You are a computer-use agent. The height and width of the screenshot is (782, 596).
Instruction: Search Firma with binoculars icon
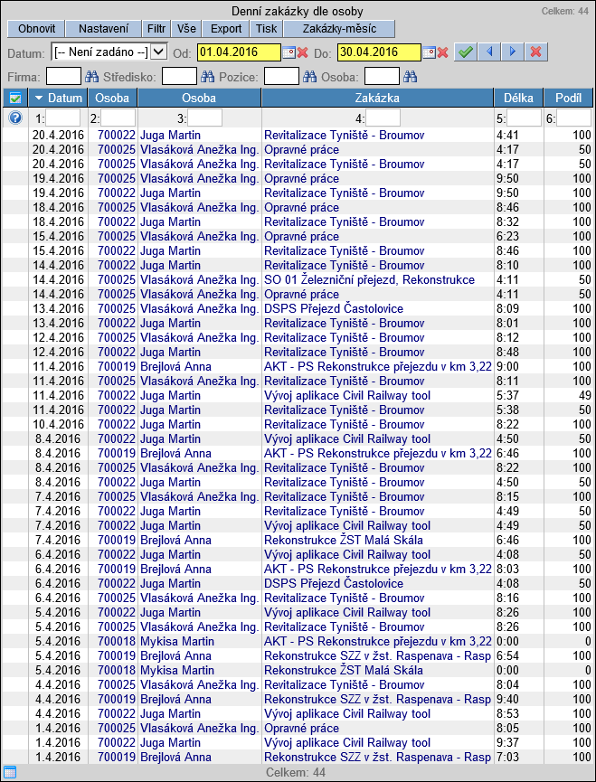point(90,77)
